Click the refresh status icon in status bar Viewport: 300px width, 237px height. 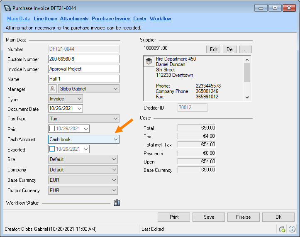[282, 229]
